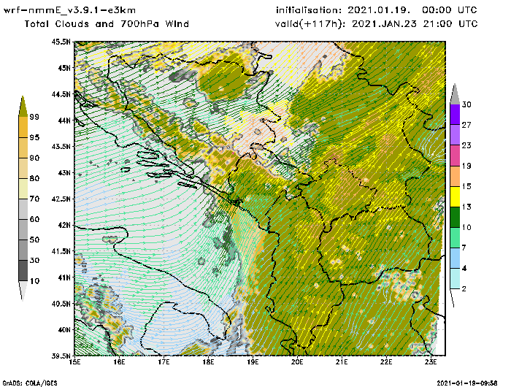Click the latitude axis label '44.5N'
The height and width of the screenshot is (387, 511).
point(61,94)
